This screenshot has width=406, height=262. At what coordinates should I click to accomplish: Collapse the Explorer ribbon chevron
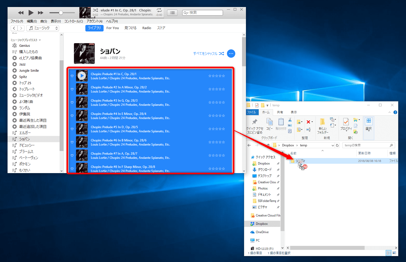(390, 112)
